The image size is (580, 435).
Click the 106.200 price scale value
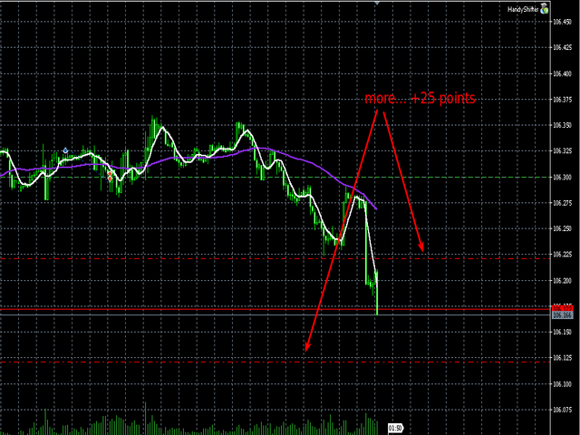[562, 281]
